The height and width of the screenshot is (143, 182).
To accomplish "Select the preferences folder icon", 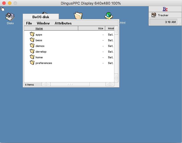I will click(32, 63).
